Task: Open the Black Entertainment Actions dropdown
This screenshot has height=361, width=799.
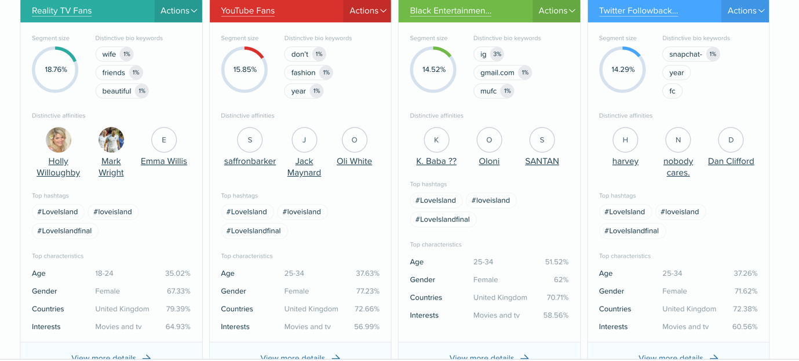Action: pos(557,11)
